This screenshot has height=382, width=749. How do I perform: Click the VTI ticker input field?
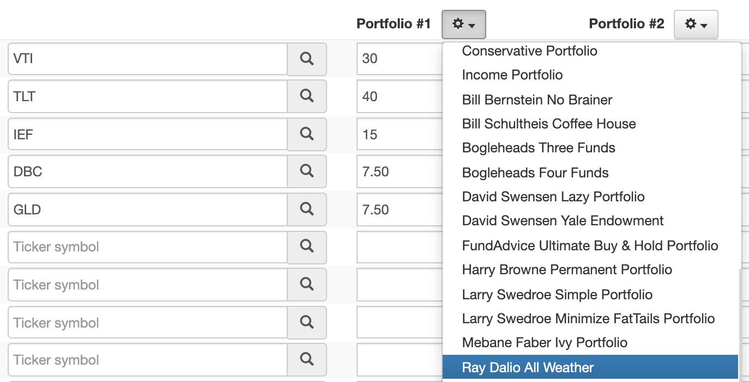pos(148,59)
